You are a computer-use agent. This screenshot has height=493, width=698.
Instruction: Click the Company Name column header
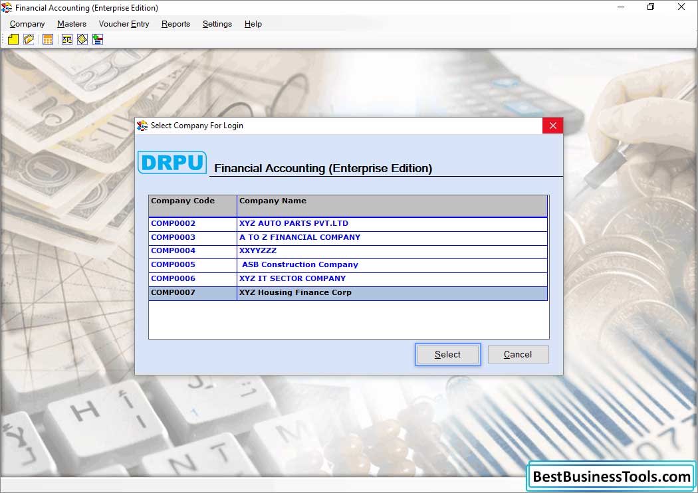pos(392,205)
